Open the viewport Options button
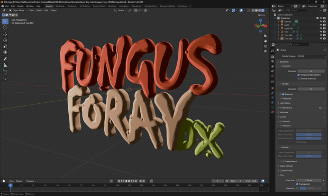This screenshot has height=196, width=328. [x=262, y=15]
